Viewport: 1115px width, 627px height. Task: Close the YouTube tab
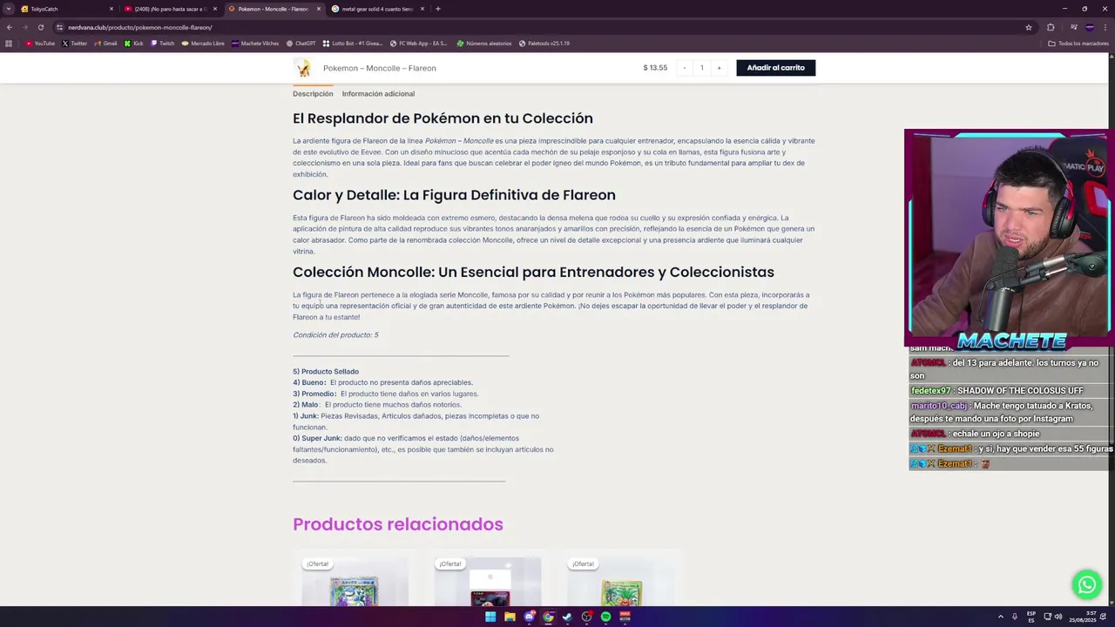(215, 9)
